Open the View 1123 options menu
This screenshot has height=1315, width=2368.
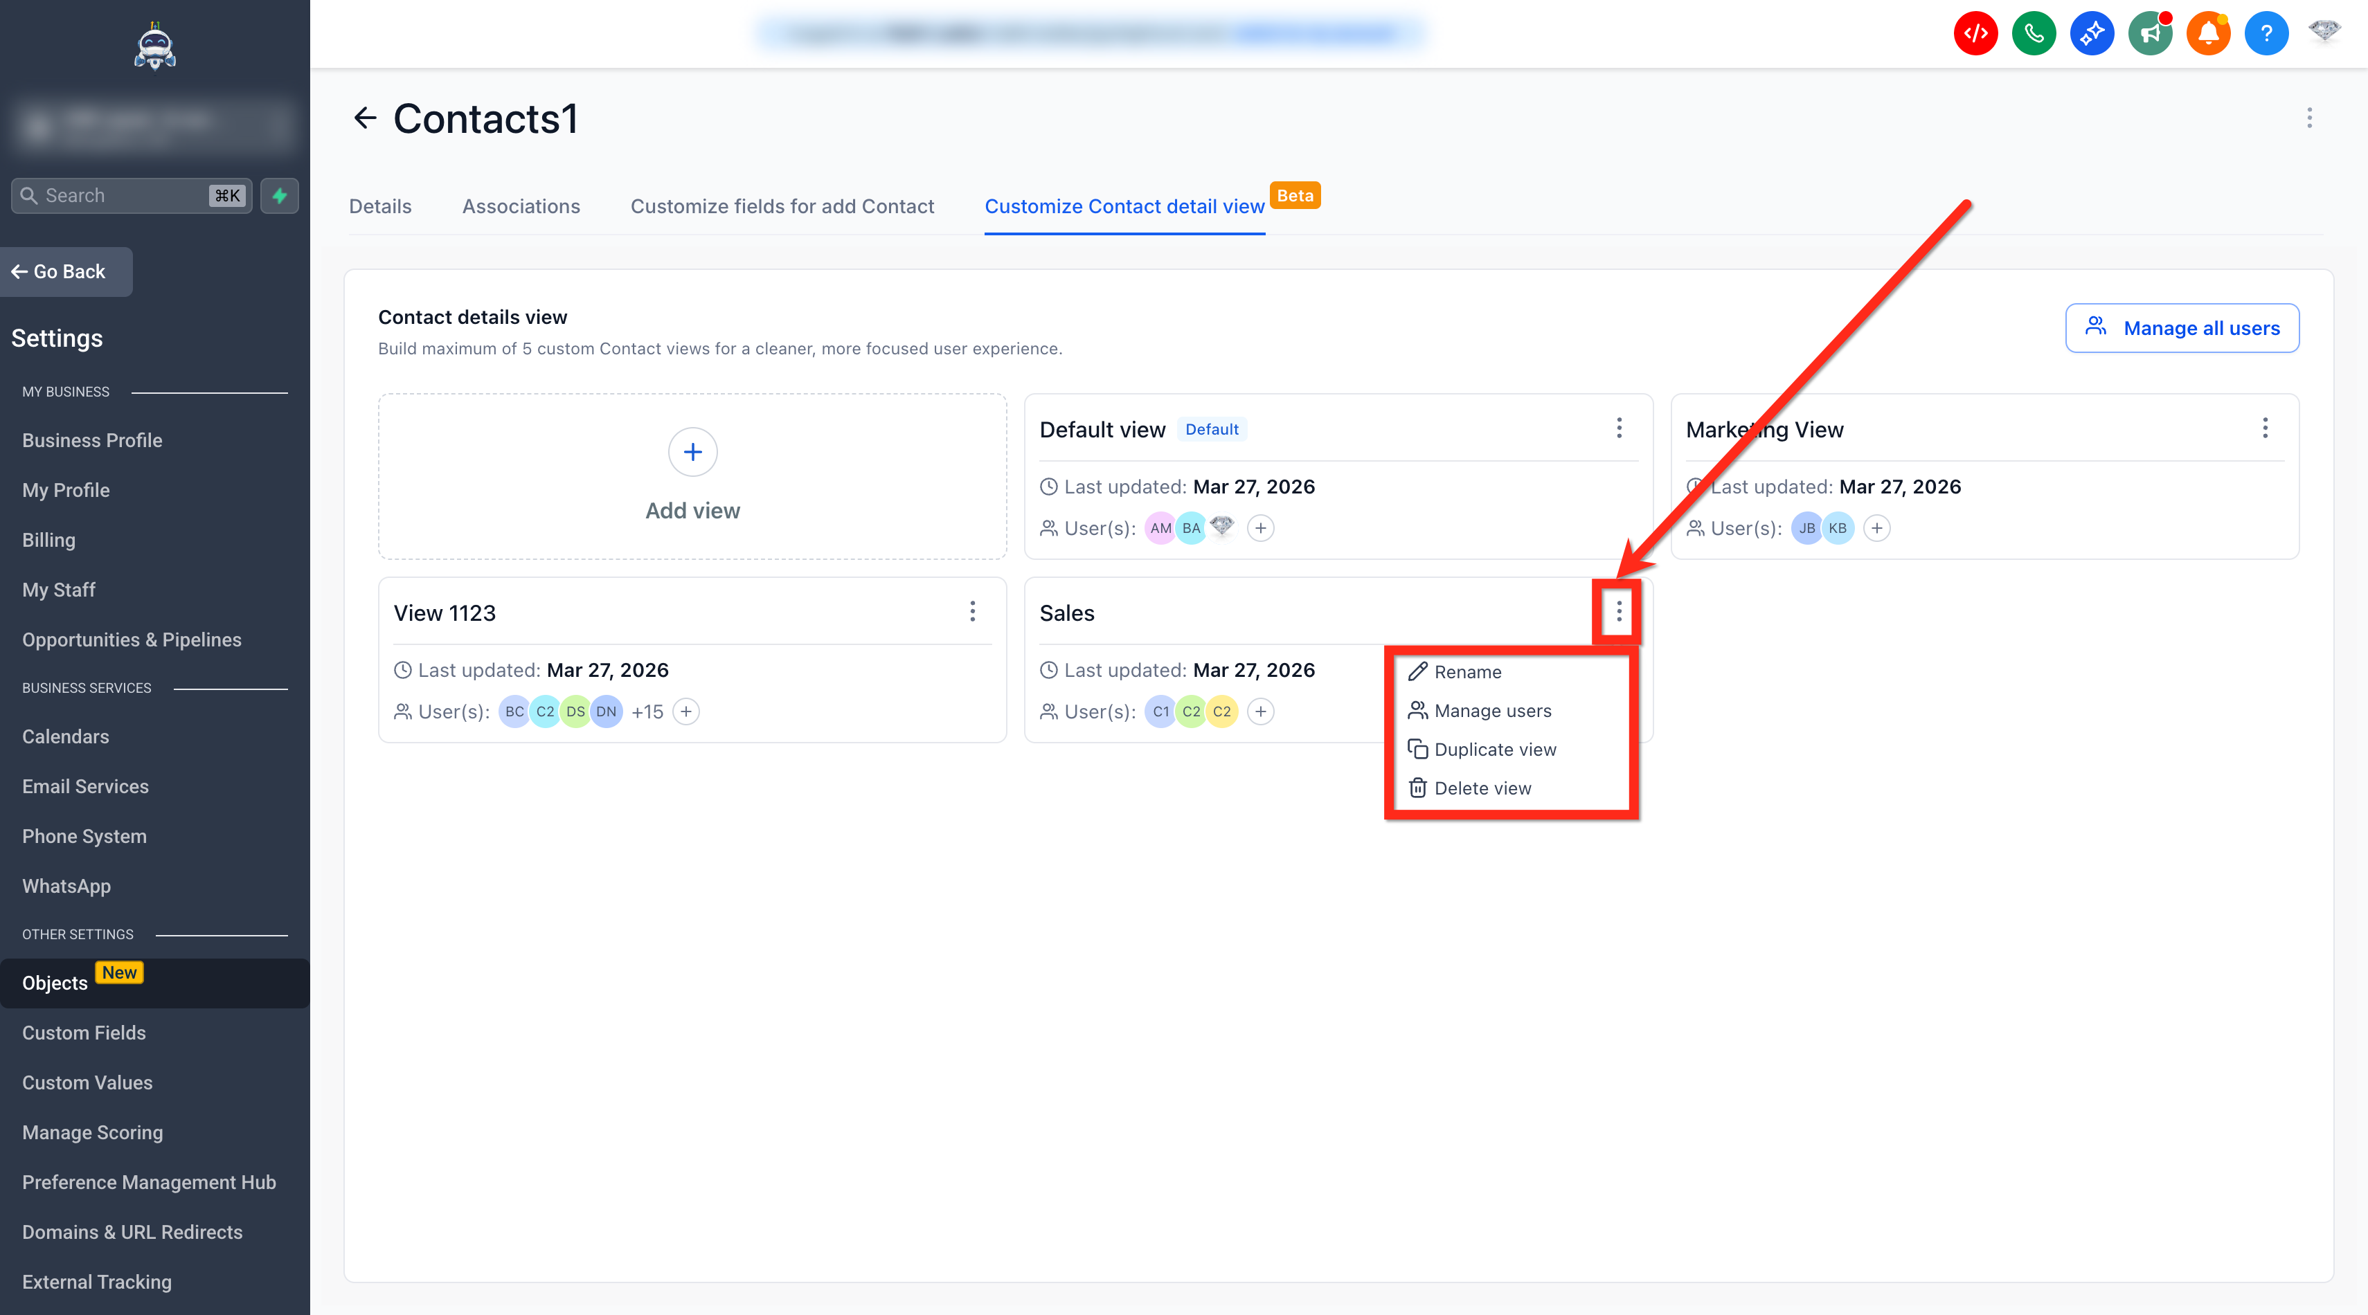[973, 612]
